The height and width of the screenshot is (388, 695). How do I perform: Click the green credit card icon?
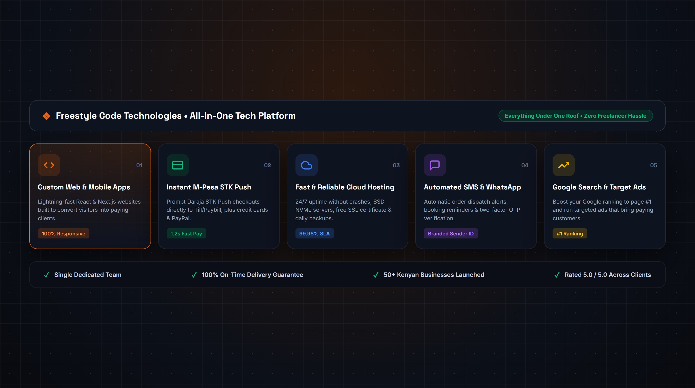[178, 165]
